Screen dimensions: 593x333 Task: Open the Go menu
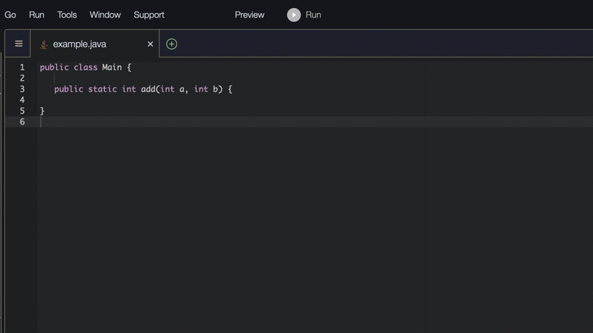(x=10, y=15)
